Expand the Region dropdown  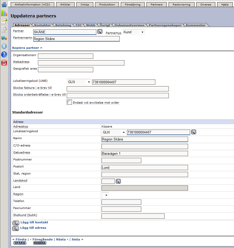pos(105,195)
